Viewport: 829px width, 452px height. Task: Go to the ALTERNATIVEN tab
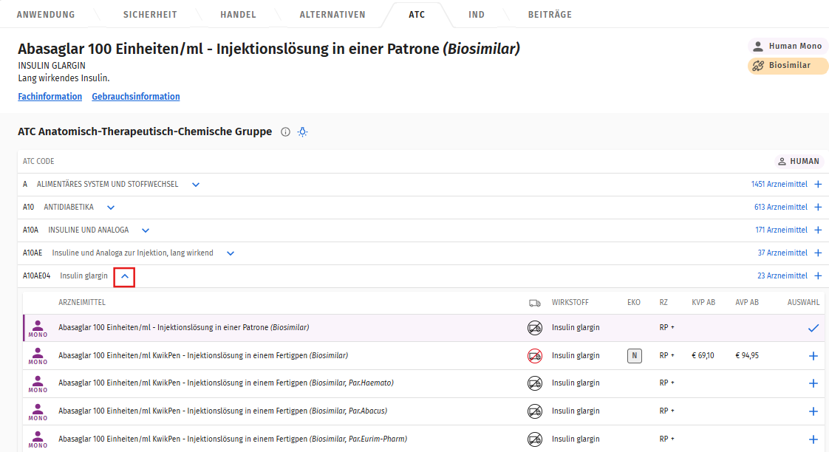pyautogui.click(x=332, y=14)
